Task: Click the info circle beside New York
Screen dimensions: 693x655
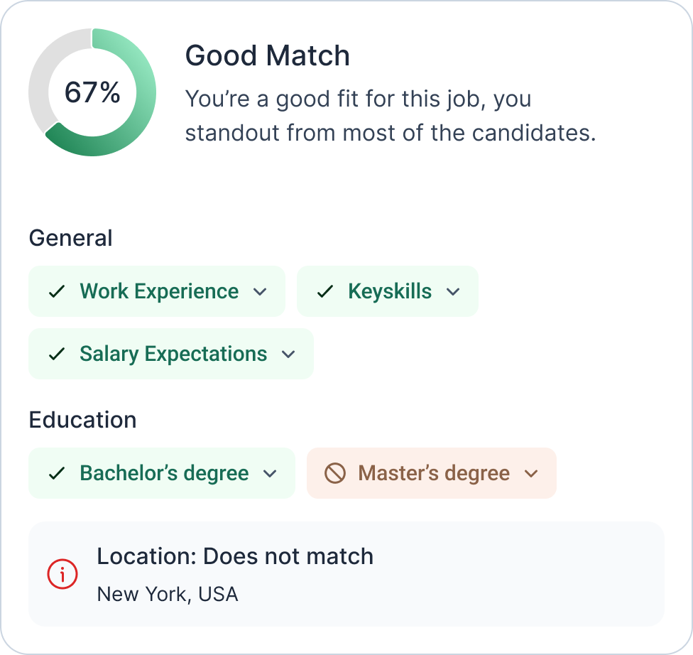Action: pos(62,574)
